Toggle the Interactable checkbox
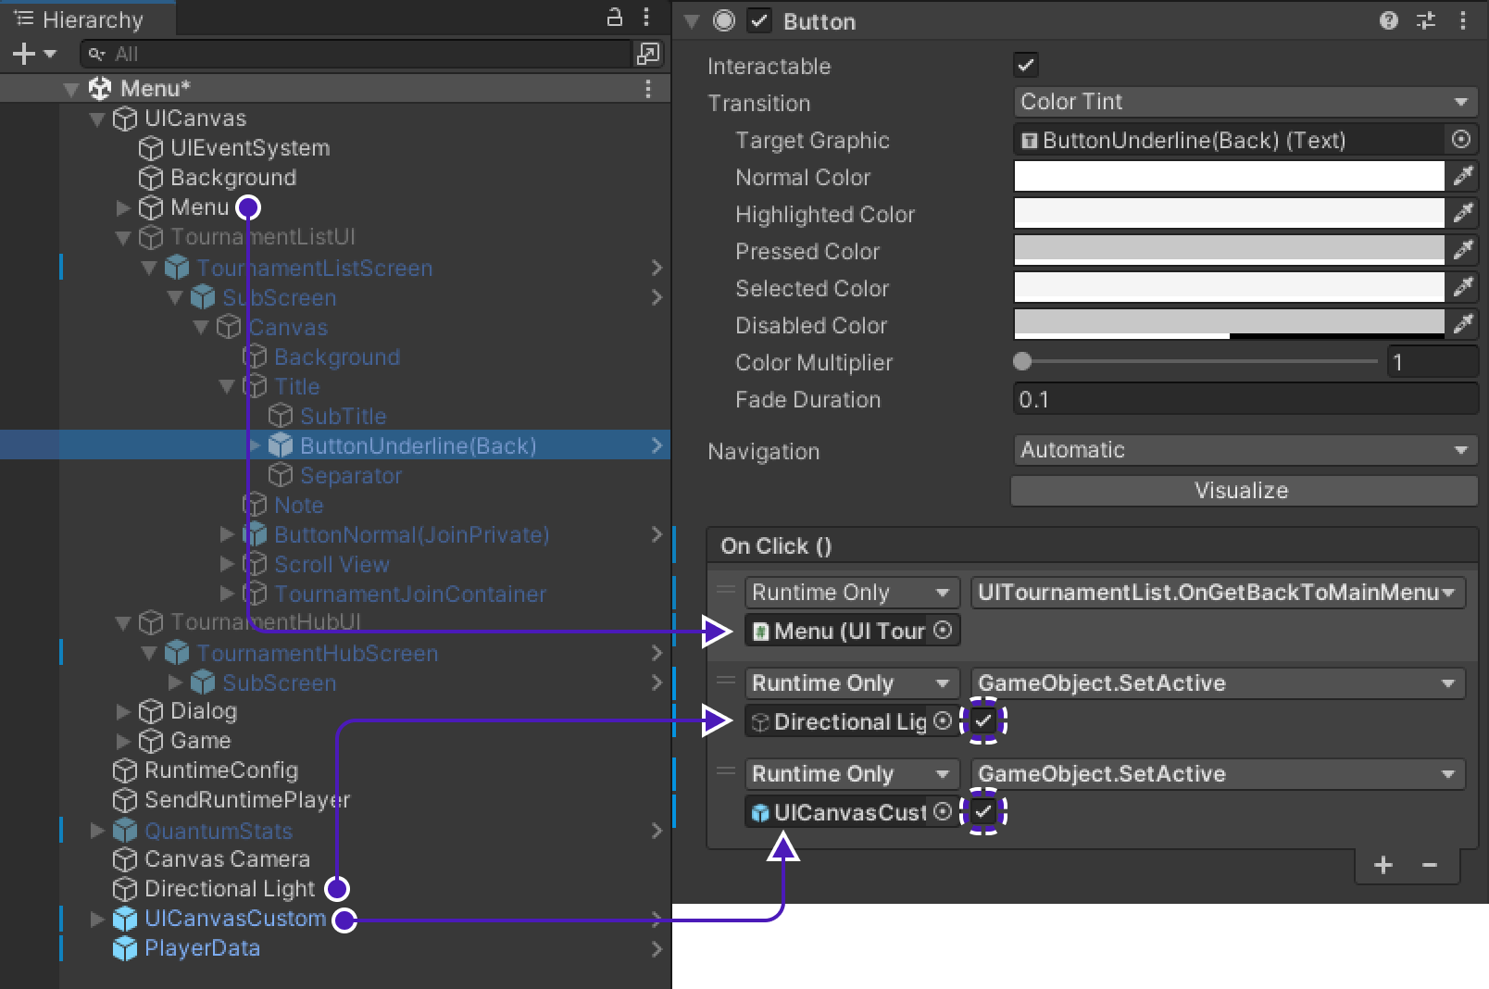This screenshot has width=1489, height=989. tap(1026, 65)
